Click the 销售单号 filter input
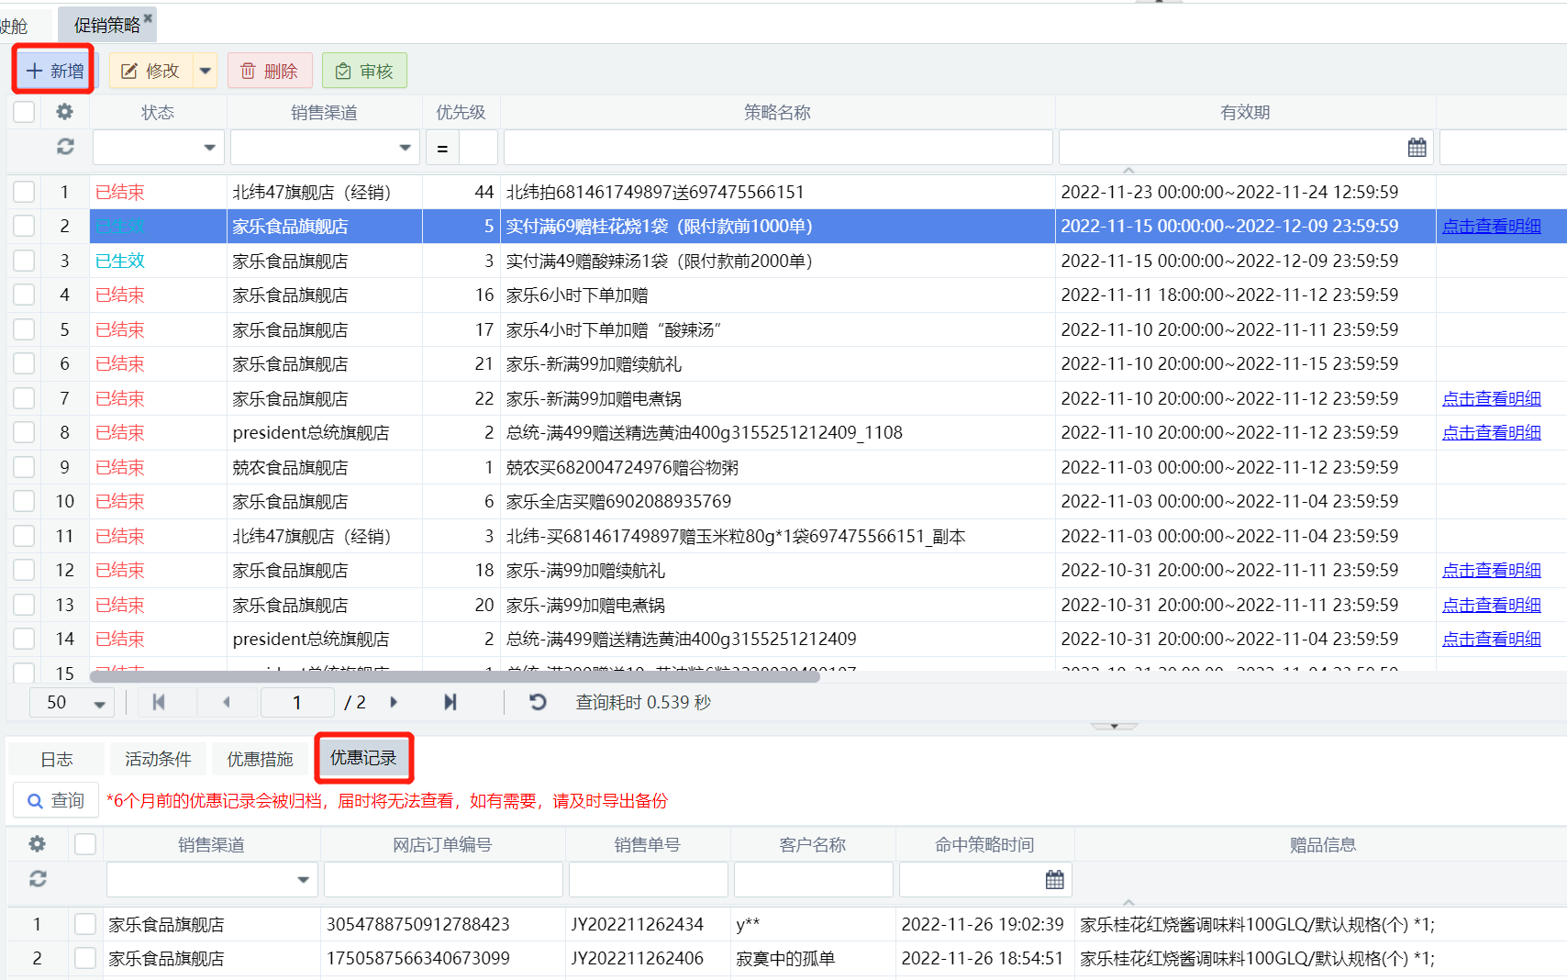 (x=649, y=879)
